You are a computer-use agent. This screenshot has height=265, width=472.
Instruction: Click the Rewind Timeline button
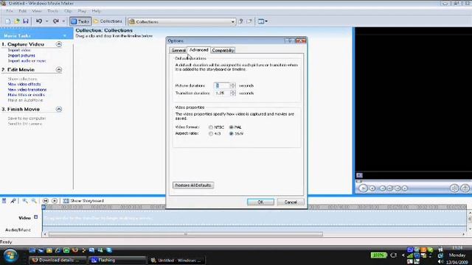[46, 201]
